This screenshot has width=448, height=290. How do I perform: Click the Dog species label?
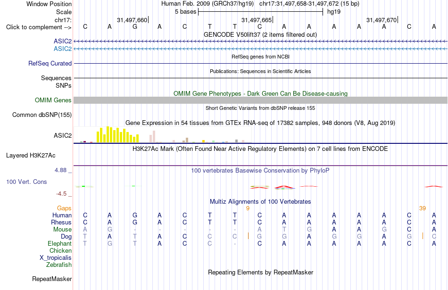point(66,237)
